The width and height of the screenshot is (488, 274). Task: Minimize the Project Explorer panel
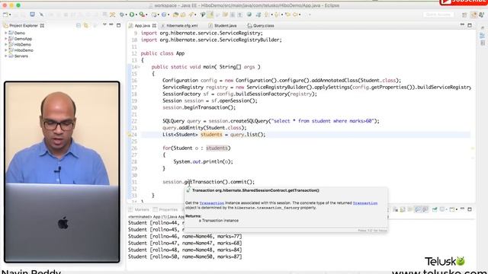pyautogui.click(x=111, y=24)
